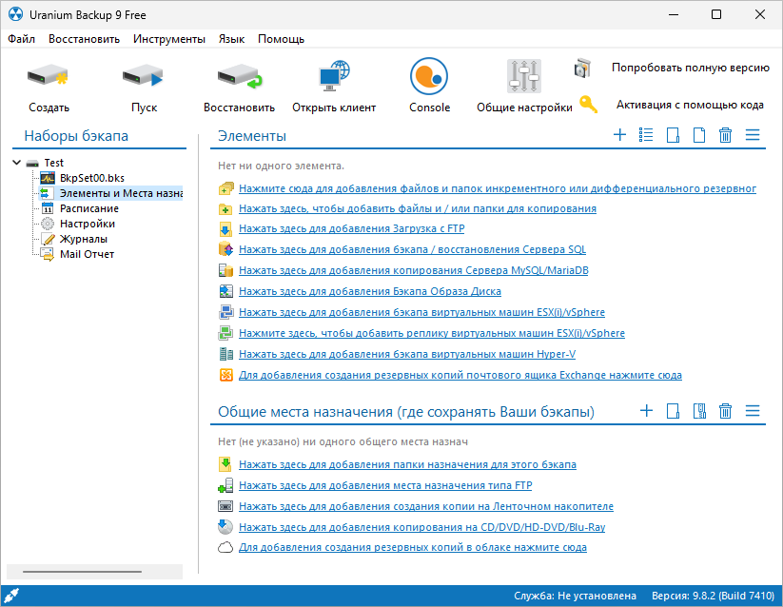The width and height of the screenshot is (783, 607).
Task: Click the trash icon in Элементы panel
Action: (725, 134)
